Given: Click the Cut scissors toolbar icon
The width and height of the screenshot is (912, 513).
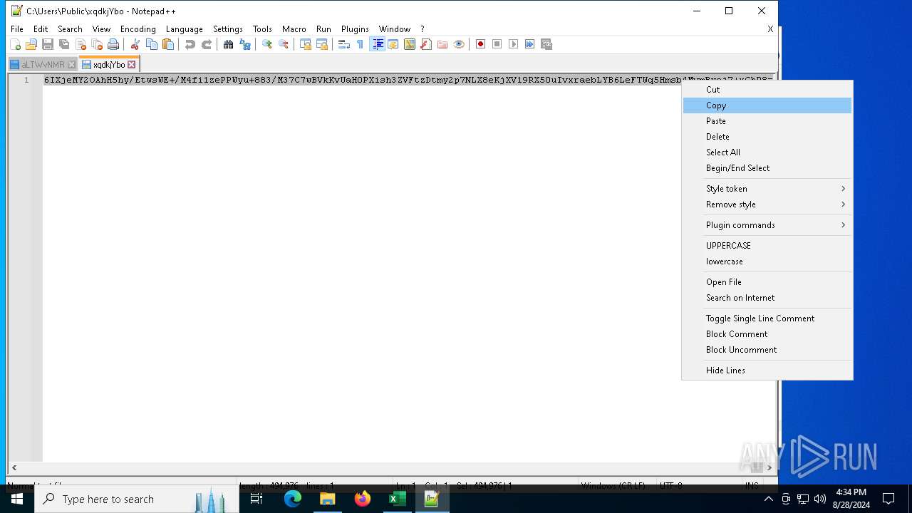Looking at the screenshot, I should pyautogui.click(x=135, y=44).
